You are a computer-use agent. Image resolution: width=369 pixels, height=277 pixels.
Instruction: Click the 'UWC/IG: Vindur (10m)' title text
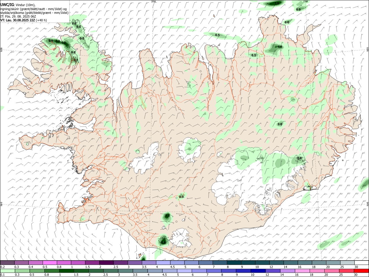[18, 5]
